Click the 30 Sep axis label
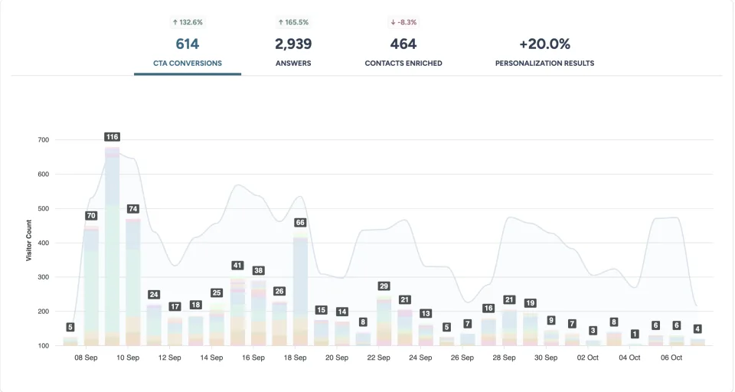This screenshot has width=735, height=392. [546, 358]
